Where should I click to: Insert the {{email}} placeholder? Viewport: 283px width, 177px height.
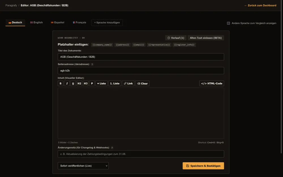139,45
